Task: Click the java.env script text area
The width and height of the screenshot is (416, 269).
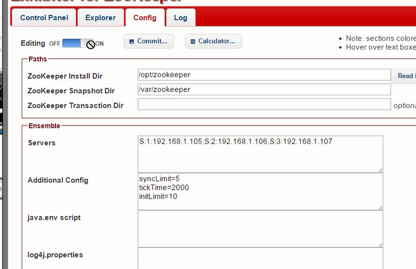Action: 260,229
